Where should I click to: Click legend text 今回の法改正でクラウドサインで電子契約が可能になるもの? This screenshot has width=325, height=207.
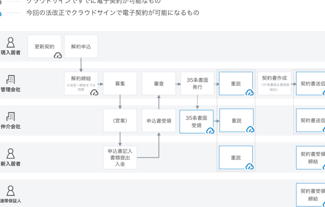click(112, 13)
